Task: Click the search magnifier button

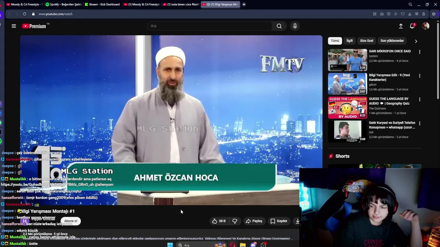Action: [x=279, y=26]
